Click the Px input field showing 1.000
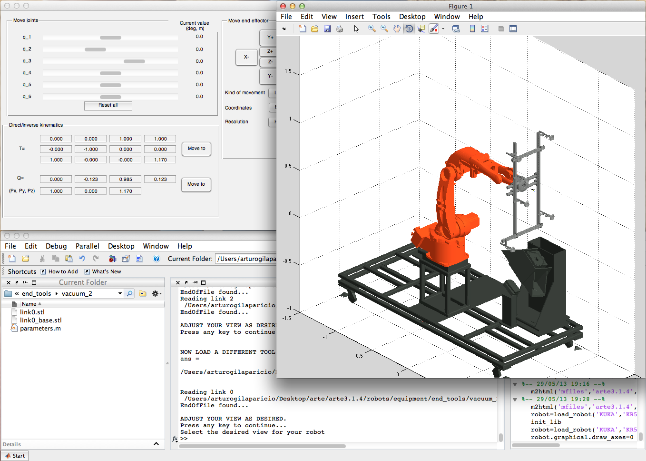Screen dimensions: 646x461 coord(56,191)
